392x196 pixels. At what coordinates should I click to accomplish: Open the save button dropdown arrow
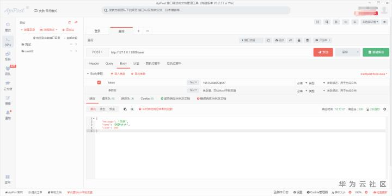coord(358,52)
